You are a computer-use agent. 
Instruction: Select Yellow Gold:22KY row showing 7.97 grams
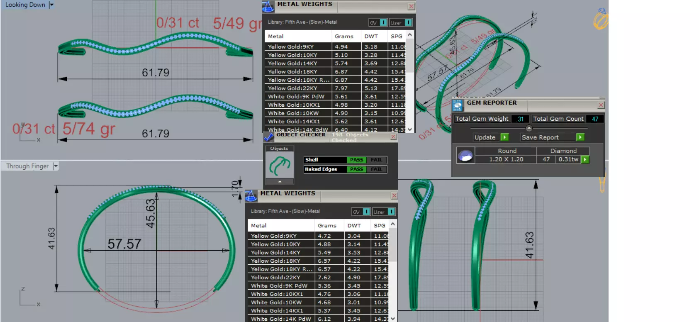(336, 88)
